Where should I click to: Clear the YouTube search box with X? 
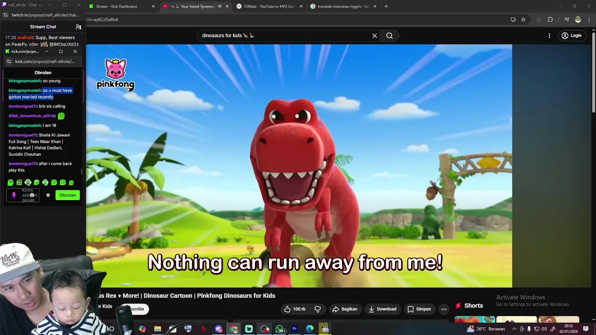[374, 35]
